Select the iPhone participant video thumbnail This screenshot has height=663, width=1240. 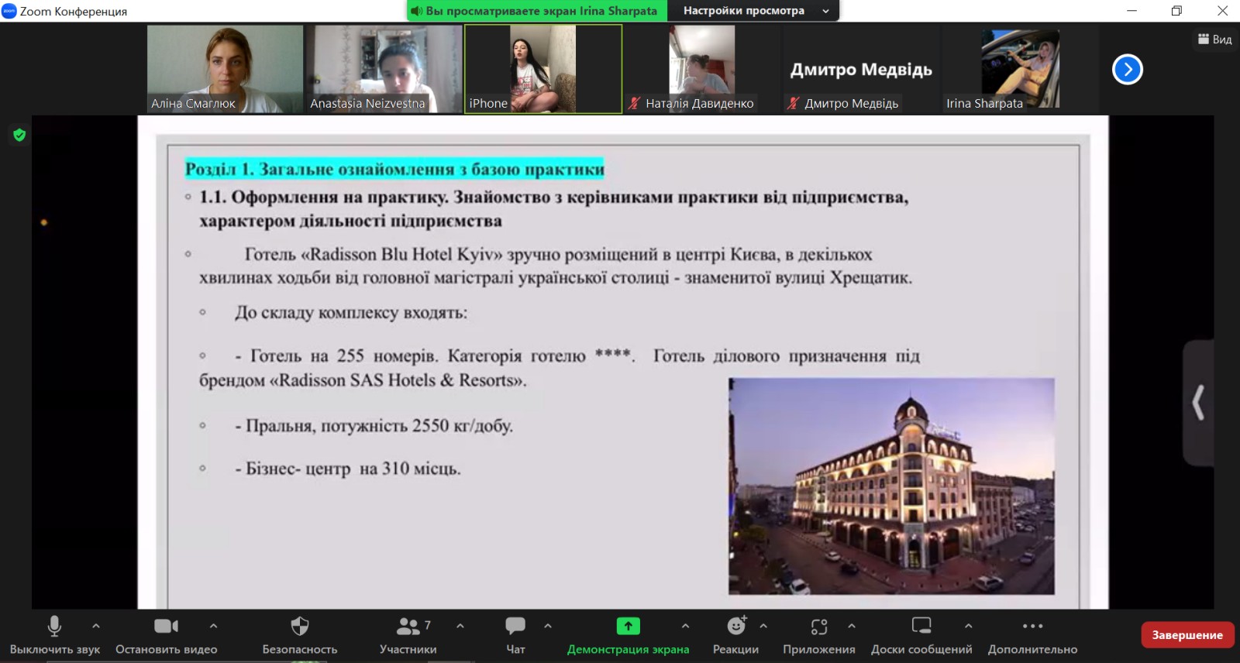coord(543,69)
